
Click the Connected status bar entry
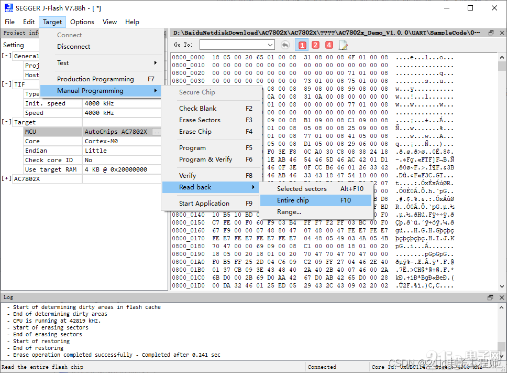click(322, 367)
